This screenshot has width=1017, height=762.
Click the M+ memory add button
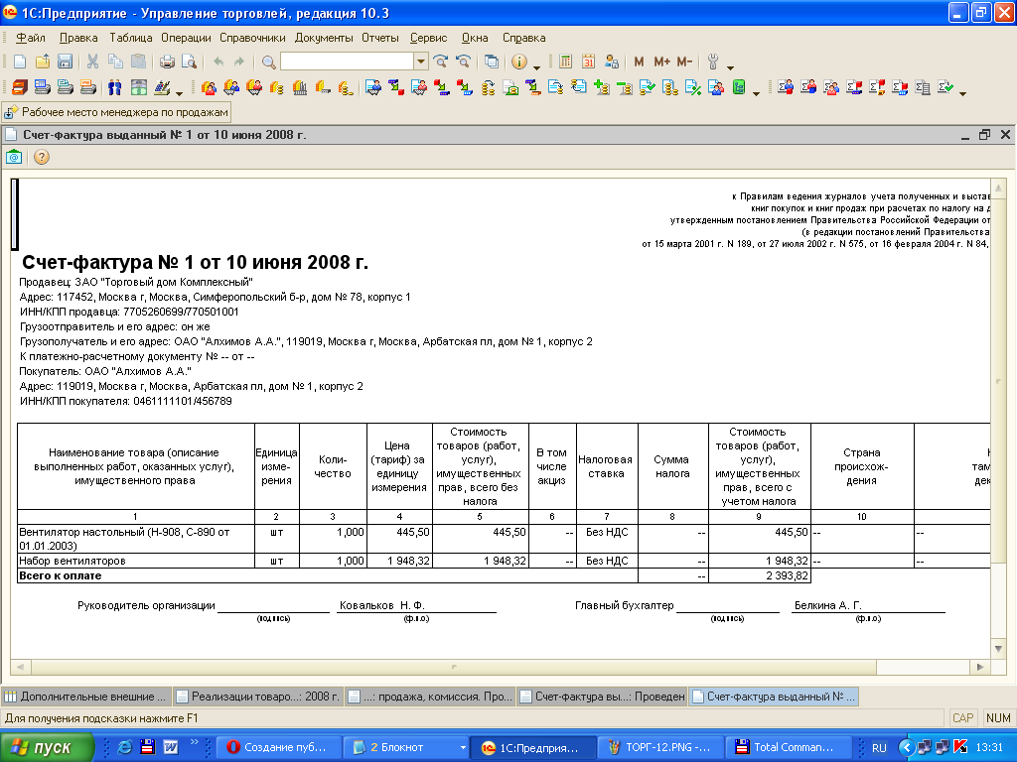(x=661, y=62)
